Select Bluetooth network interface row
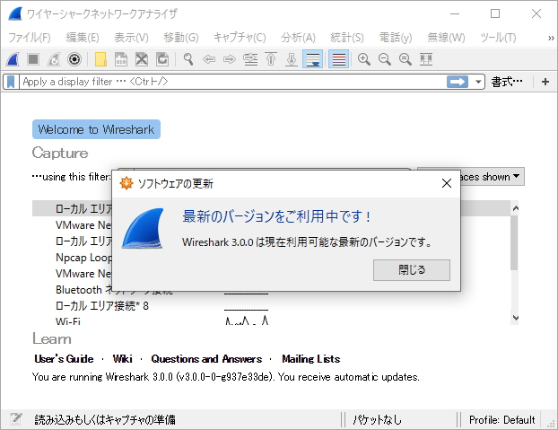Viewport: 558px width, 430px height. (83, 290)
